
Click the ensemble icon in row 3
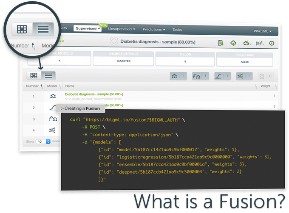(x=53, y=119)
